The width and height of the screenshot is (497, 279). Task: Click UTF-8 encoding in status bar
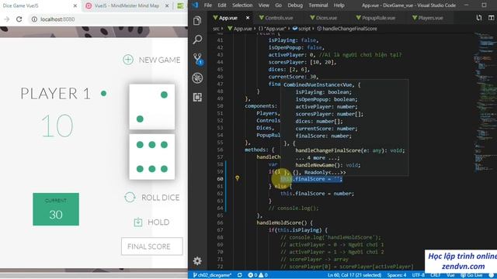coord(418,275)
